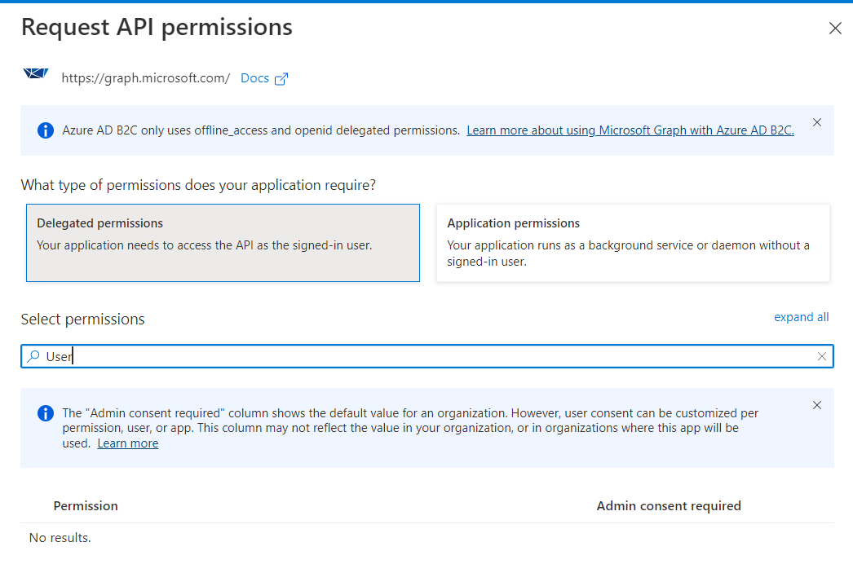Click the Select permissions heading

coord(82,320)
